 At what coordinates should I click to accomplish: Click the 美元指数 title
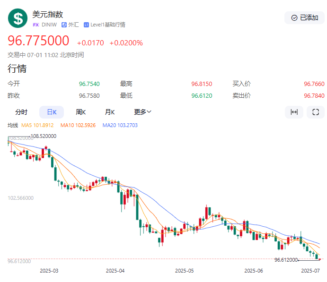pyautogui.click(x=47, y=14)
